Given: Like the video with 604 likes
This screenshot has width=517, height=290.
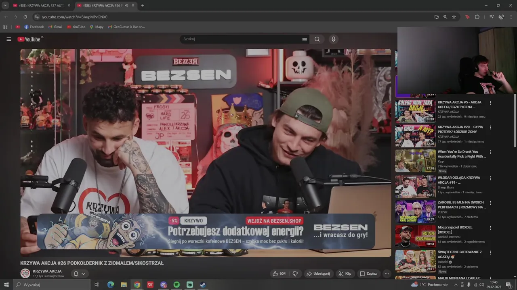Looking at the screenshot, I should tap(279, 273).
